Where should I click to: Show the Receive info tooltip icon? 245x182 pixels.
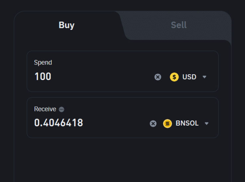tap(61, 109)
